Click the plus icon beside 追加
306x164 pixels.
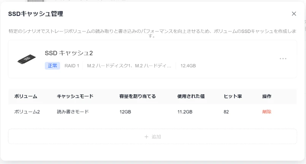click(146, 137)
